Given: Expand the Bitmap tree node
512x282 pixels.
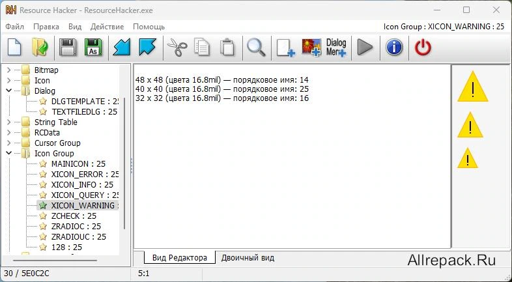Looking at the screenshot, I should click(9, 70).
